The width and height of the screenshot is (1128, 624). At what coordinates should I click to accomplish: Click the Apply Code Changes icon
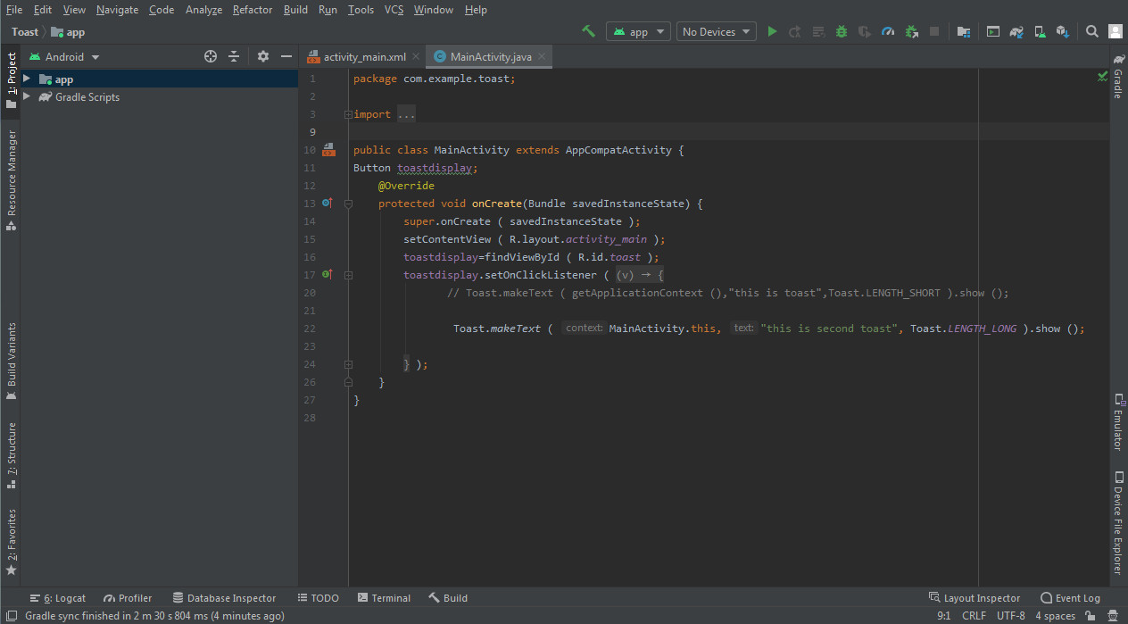818,31
